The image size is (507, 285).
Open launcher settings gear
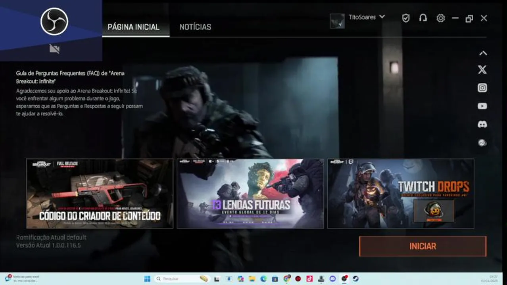(440, 18)
